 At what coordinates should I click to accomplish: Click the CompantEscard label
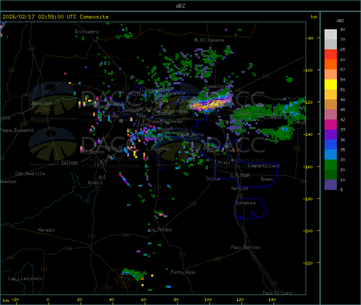(x=264, y=166)
